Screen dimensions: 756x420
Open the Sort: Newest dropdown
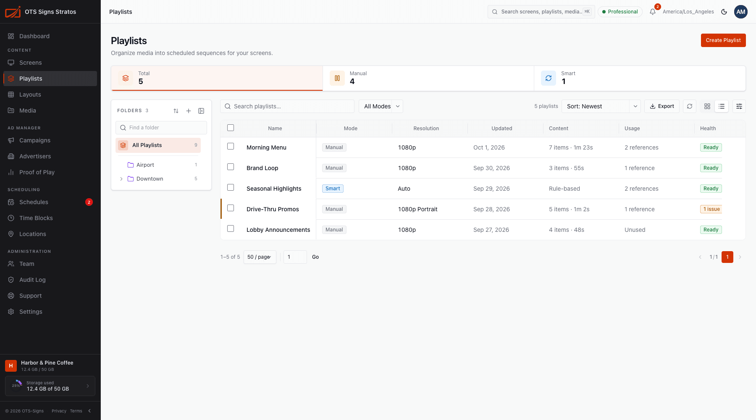pyautogui.click(x=601, y=106)
